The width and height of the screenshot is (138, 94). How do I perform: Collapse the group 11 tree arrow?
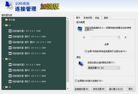click(3, 25)
